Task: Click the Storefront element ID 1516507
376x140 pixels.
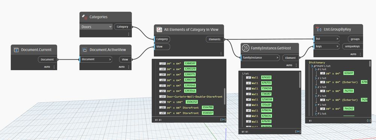Action: [x=208, y=113]
